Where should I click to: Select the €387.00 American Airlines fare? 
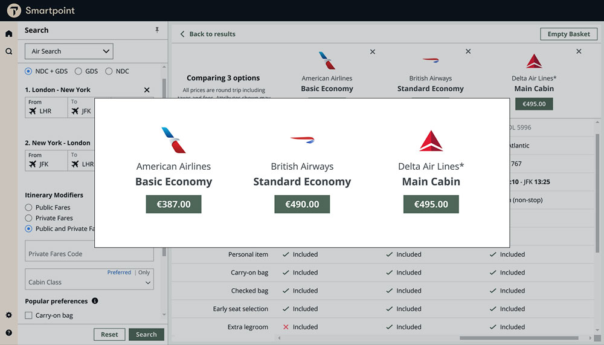point(173,204)
